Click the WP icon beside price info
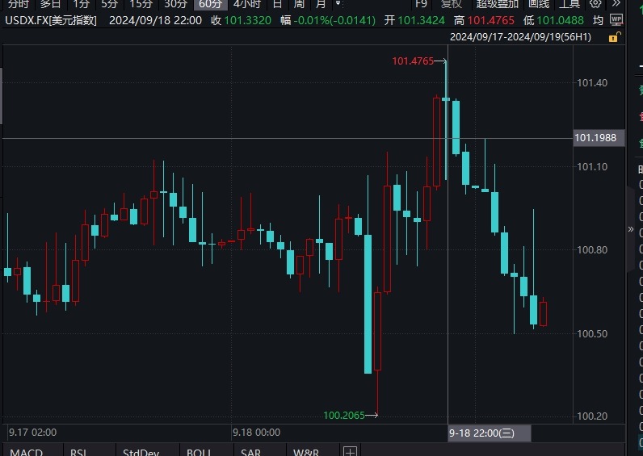The height and width of the screenshot is (456, 643). 616,19
